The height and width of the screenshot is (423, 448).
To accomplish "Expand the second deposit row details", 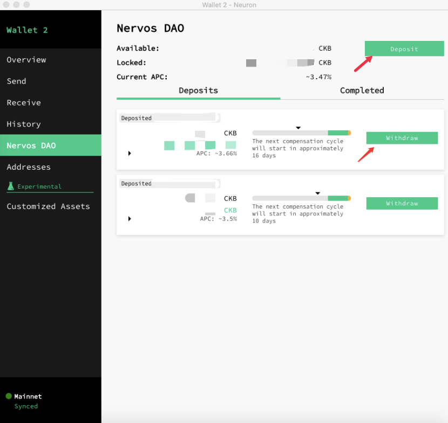I will pos(129,219).
